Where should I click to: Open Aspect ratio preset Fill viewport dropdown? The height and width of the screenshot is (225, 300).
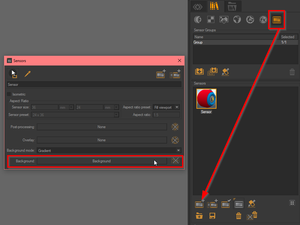click(166, 107)
